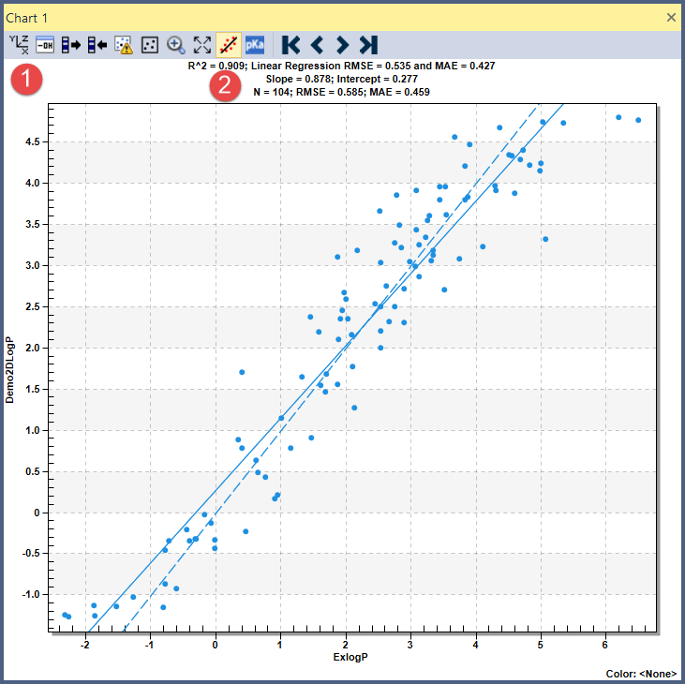Click the fit-to-window expand arrows icon
Screen dimensions: 685x684
coord(202,45)
